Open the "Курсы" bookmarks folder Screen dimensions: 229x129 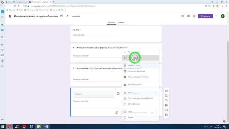53,10
